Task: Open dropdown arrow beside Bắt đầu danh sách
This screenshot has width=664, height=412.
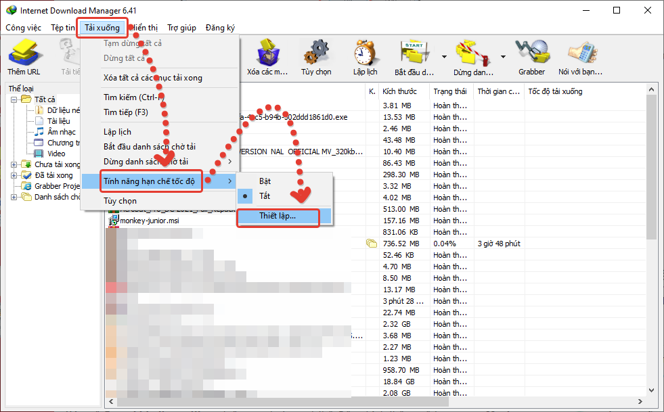Action: tap(444, 57)
